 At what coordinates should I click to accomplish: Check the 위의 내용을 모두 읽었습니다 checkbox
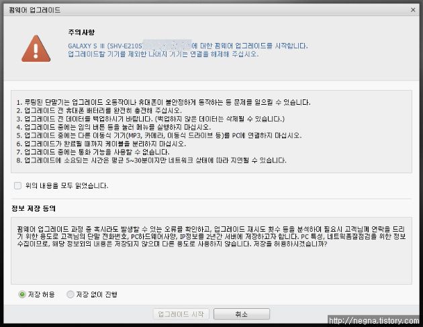pyautogui.click(x=17, y=185)
